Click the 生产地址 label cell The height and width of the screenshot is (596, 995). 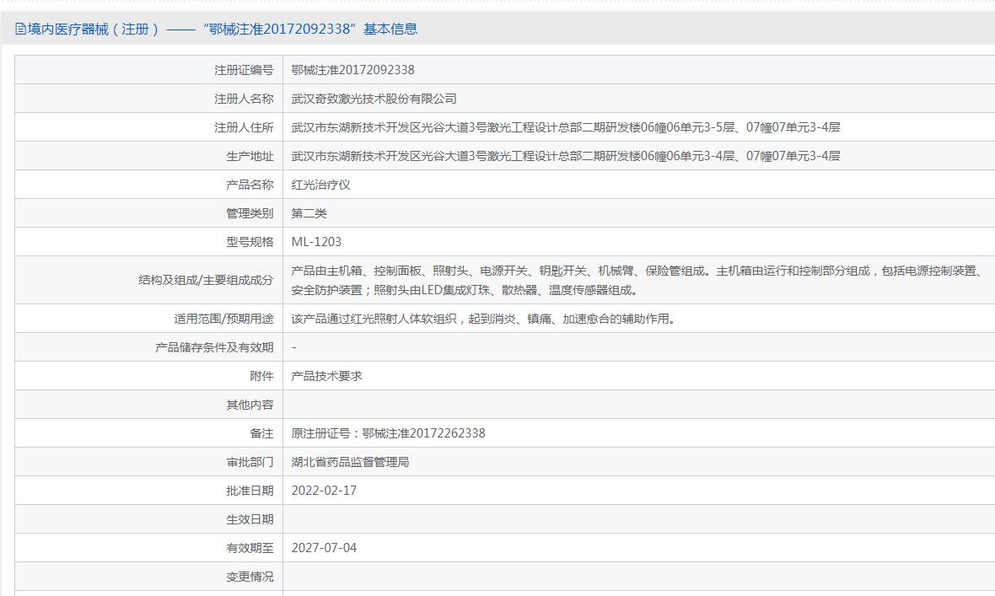(x=148, y=155)
